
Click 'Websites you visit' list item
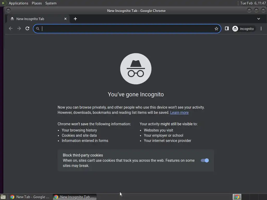(158, 130)
